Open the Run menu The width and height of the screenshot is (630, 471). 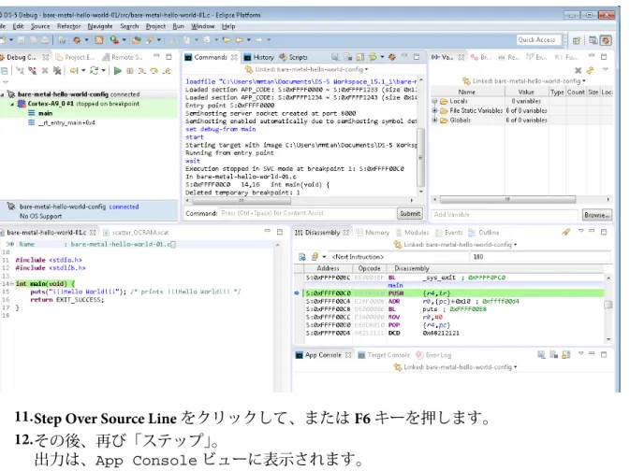pos(178,26)
